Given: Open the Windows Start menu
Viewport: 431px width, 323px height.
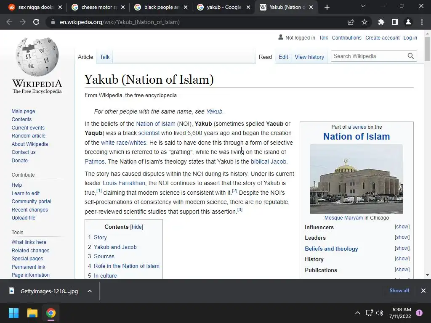Looking at the screenshot, I should (x=13, y=313).
